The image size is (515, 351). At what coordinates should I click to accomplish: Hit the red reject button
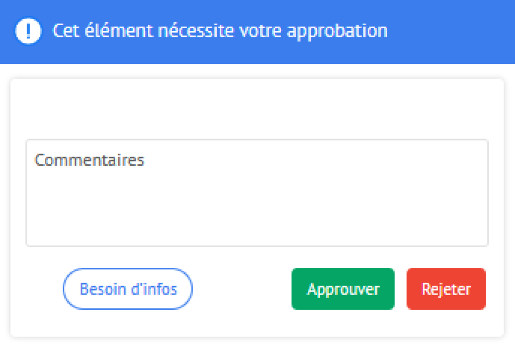tap(446, 289)
